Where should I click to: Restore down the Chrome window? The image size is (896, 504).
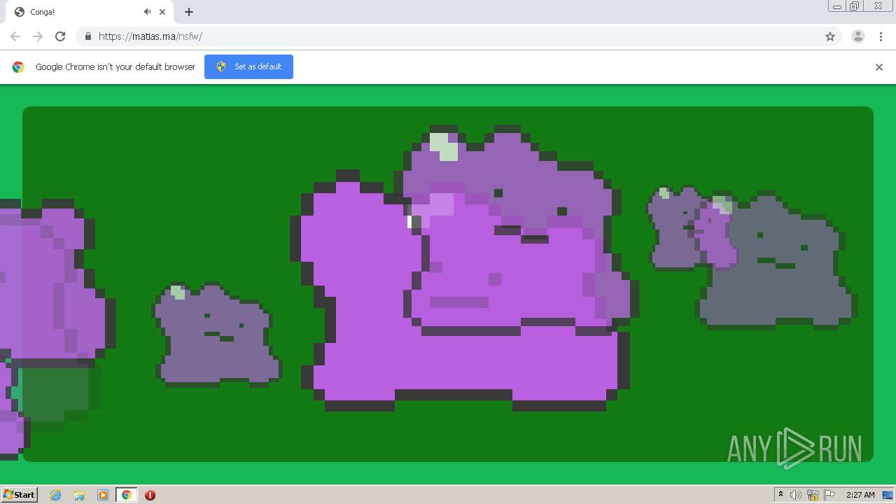pyautogui.click(x=855, y=6)
